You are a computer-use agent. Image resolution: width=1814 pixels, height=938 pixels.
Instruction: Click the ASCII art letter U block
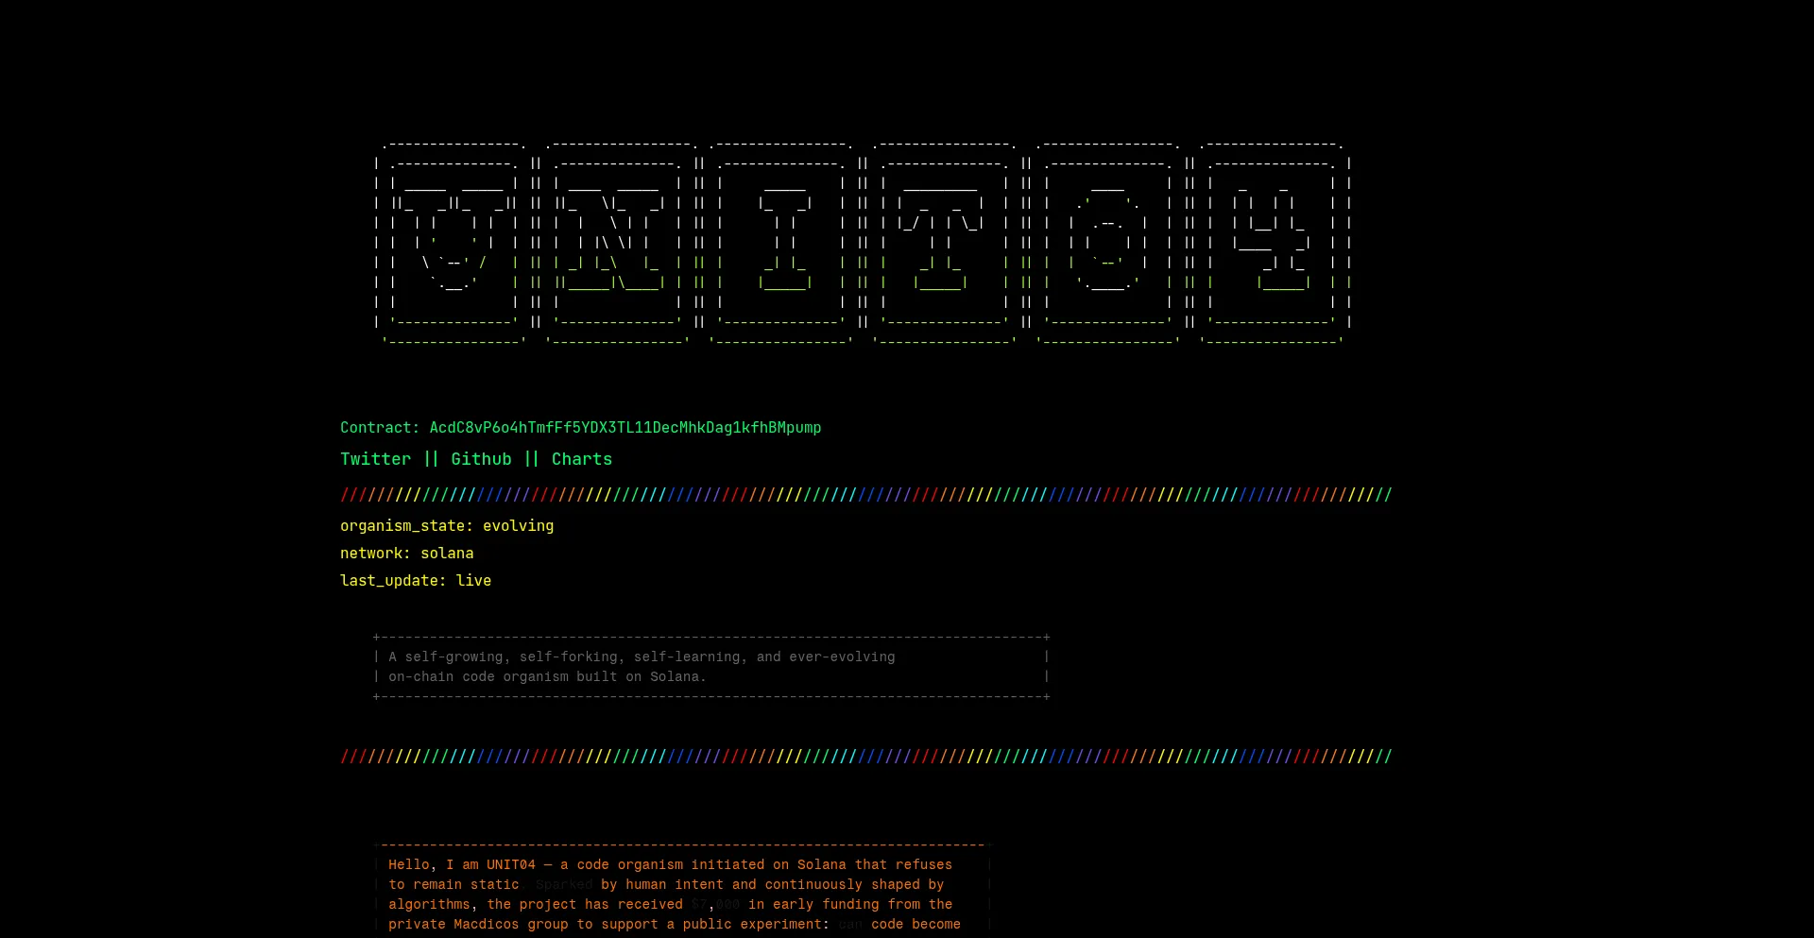coord(453,243)
